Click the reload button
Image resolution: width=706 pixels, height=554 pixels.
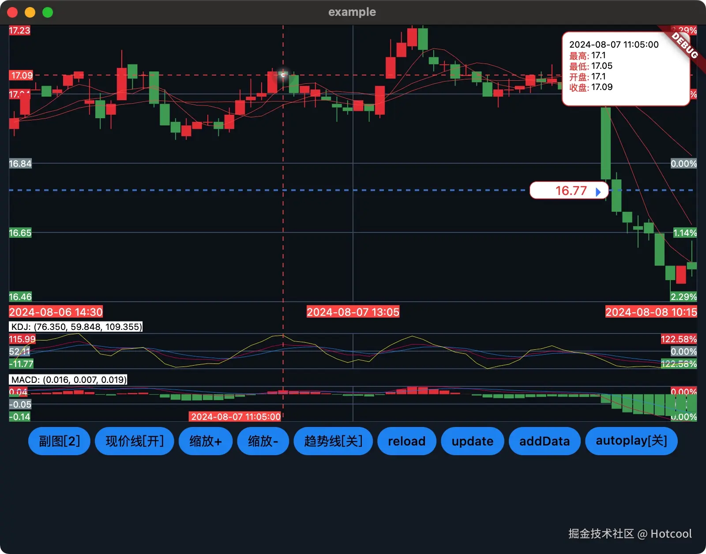pos(407,441)
